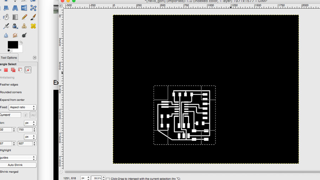Adjust stepper beside the 32 position field
The width and height of the screenshot is (320, 180).
coord(14,129)
